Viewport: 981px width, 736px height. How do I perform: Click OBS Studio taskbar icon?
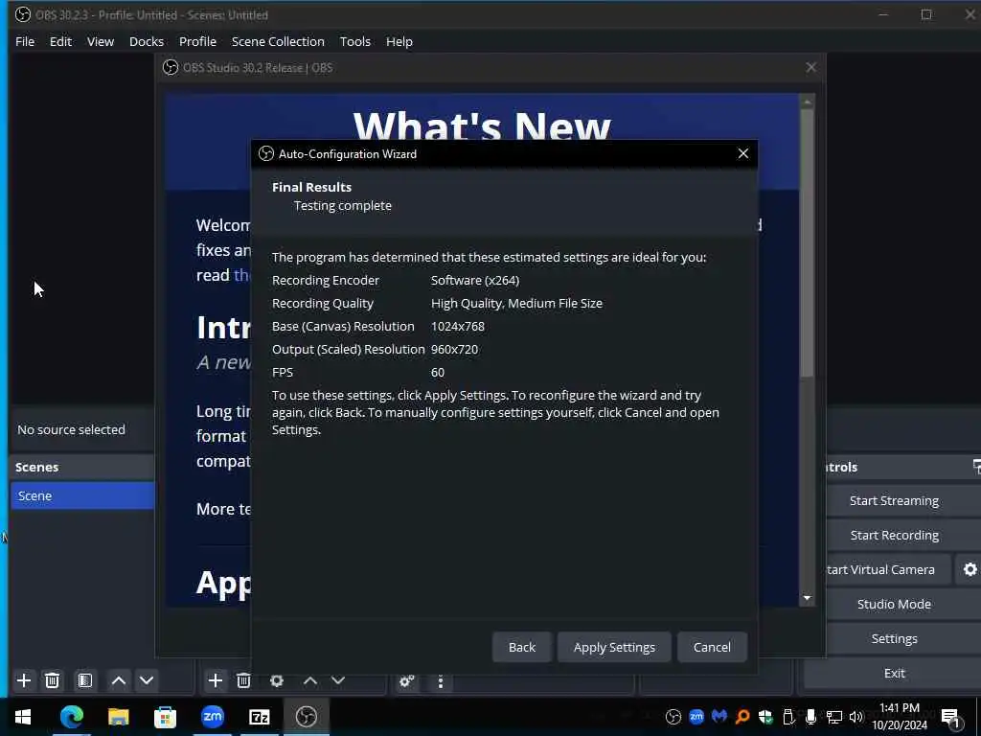pos(306,717)
